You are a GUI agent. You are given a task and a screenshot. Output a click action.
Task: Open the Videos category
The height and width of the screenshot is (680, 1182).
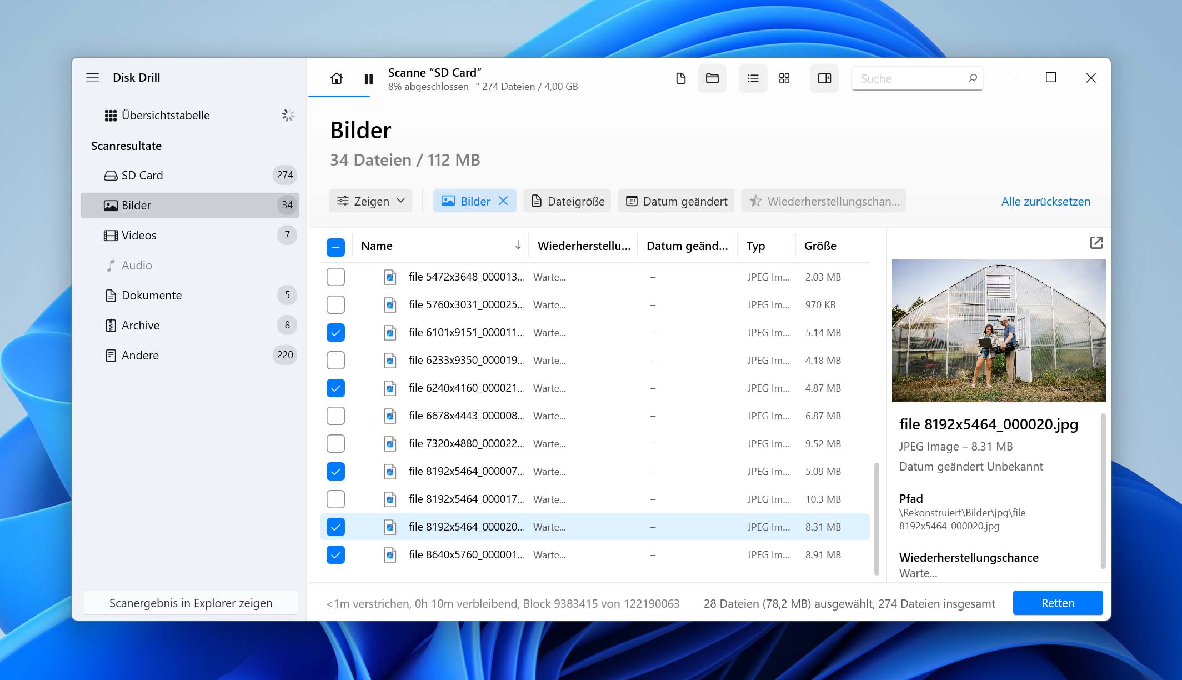(190, 235)
